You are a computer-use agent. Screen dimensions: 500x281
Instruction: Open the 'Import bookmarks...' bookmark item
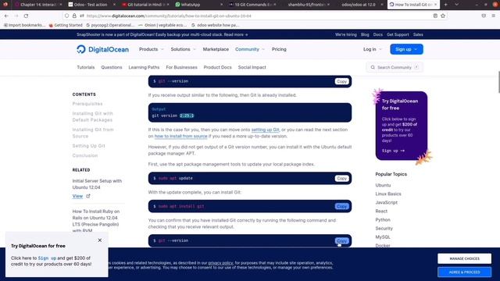(24, 25)
